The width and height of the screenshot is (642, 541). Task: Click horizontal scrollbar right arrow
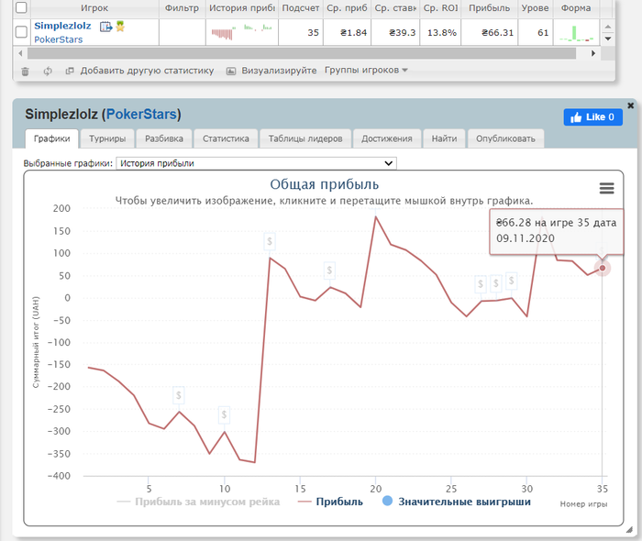click(592, 53)
